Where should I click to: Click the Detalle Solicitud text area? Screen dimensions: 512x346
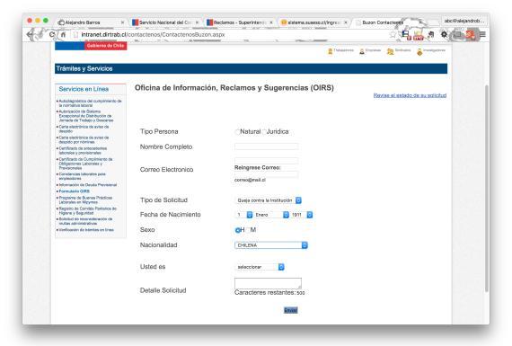tap(268, 283)
